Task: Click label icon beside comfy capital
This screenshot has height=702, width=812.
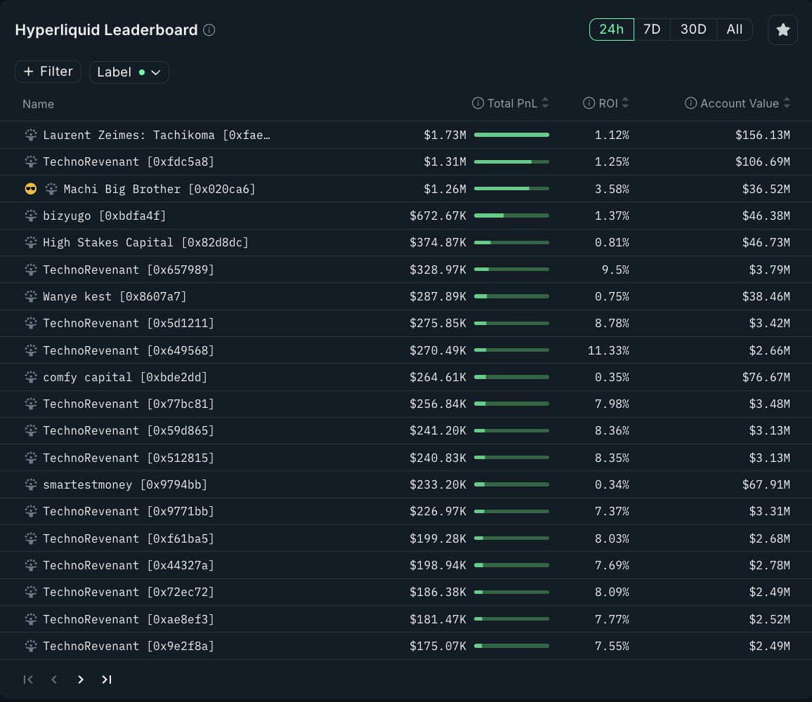Action: tap(30, 378)
